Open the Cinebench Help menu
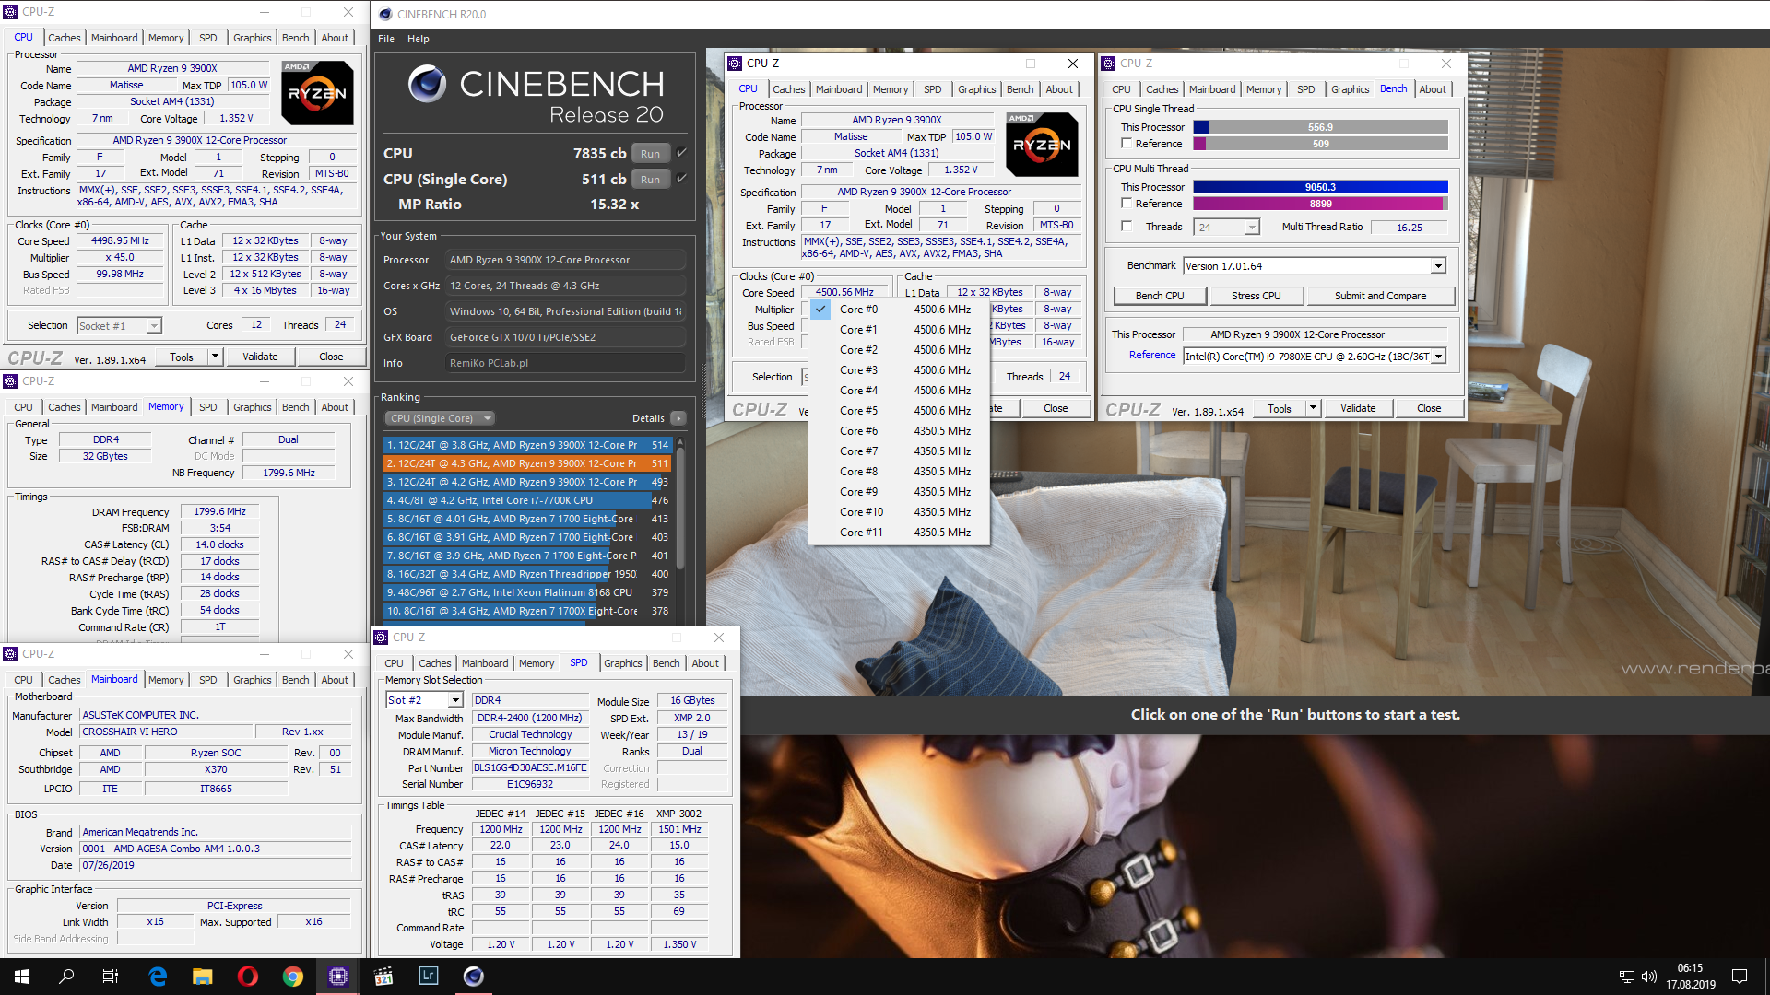1770x995 pixels. 419,39
